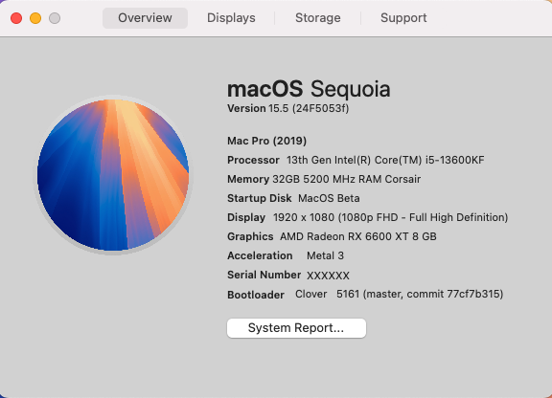Click the Serial Number XXXXXX value

(328, 276)
